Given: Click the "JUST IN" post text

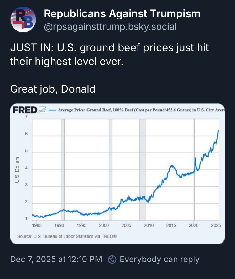Looking at the screenshot, I should pyautogui.click(x=109, y=55).
